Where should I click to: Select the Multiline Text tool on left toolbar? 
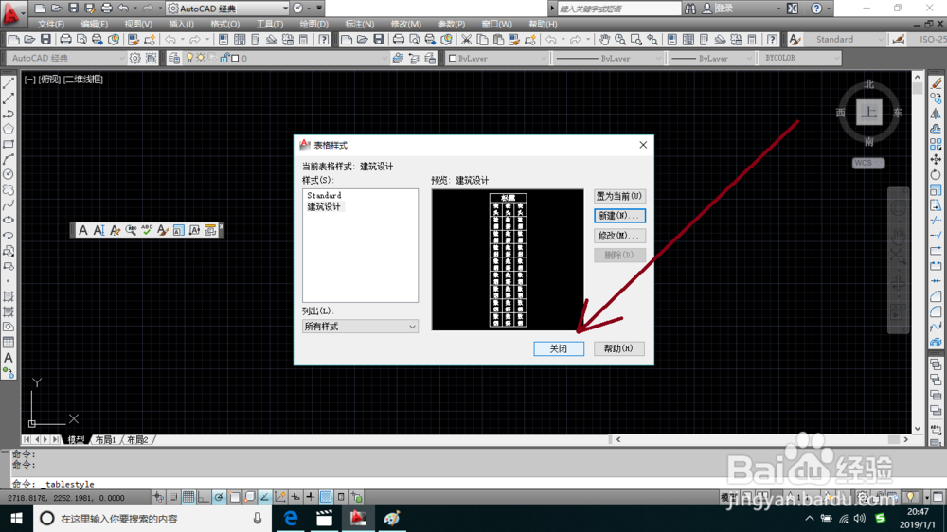point(9,358)
